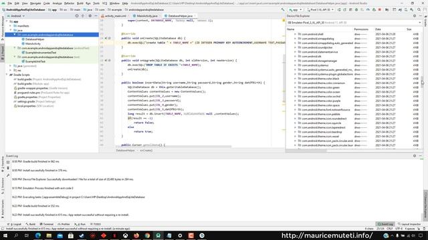
Task: Open the Emulator Pixel_3_XL_API_30 device dropdown
Action: (x=354, y=23)
